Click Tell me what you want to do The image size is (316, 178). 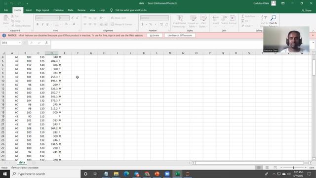coord(131,10)
